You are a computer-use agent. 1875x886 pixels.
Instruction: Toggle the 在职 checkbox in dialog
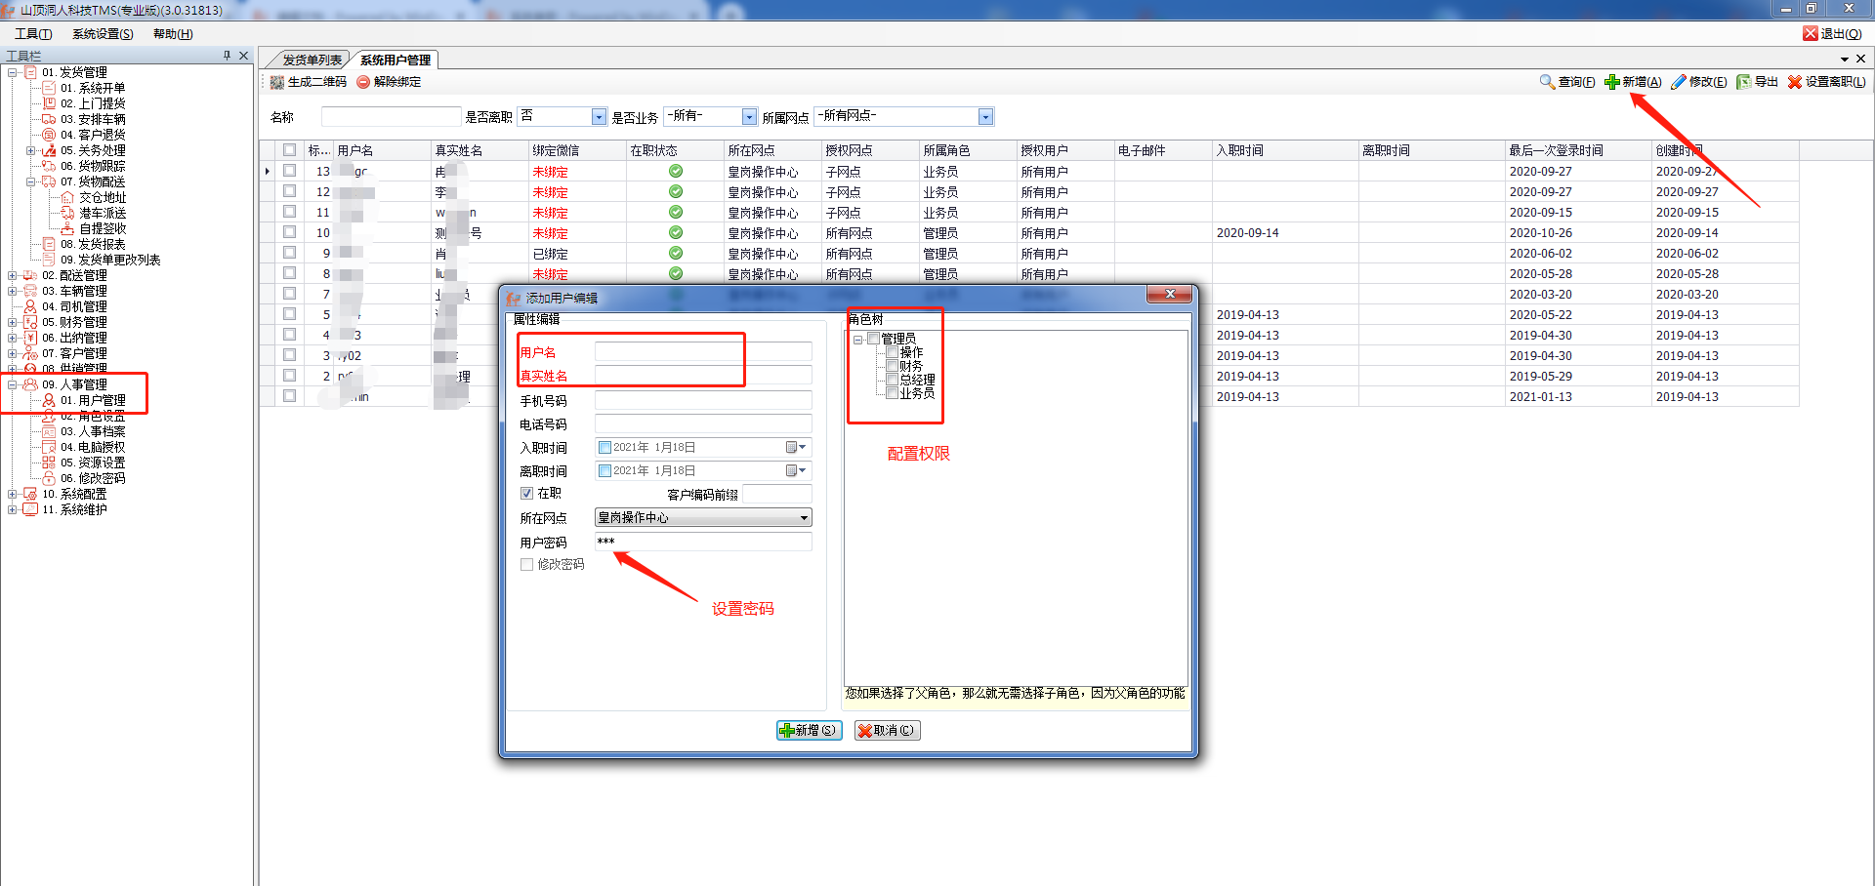tap(527, 494)
